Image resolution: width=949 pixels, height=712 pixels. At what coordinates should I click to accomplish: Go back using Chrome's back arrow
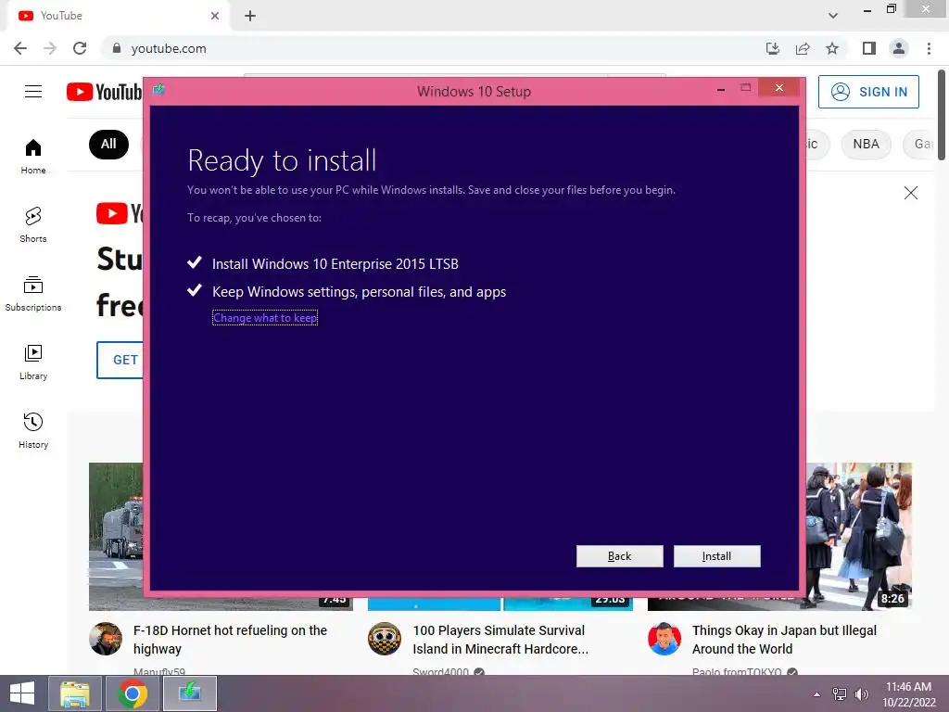point(20,48)
